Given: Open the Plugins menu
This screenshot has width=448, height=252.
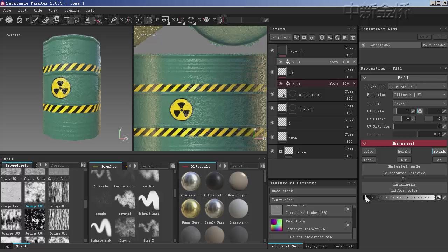Looking at the screenshot, I should tap(72, 10).
